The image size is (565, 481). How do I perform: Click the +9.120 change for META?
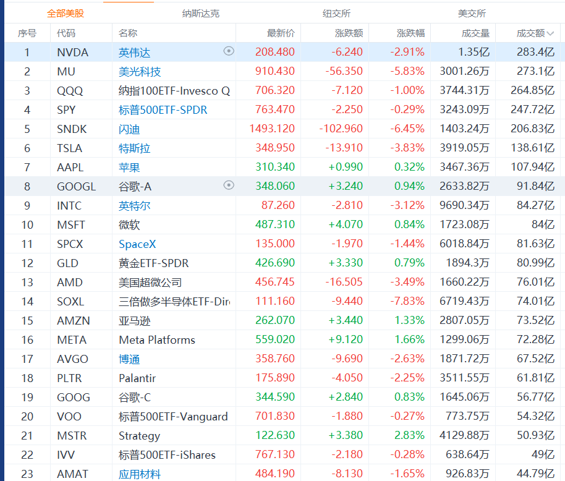[345, 339]
